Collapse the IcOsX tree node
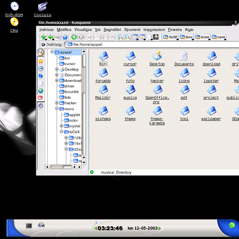This screenshot has height=239, width=239. tap(62, 131)
